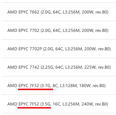This screenshot has width=116, height=115.
Task: Choose the AMD EPYC 7F52 entry
Action: (x=59, y=104)
